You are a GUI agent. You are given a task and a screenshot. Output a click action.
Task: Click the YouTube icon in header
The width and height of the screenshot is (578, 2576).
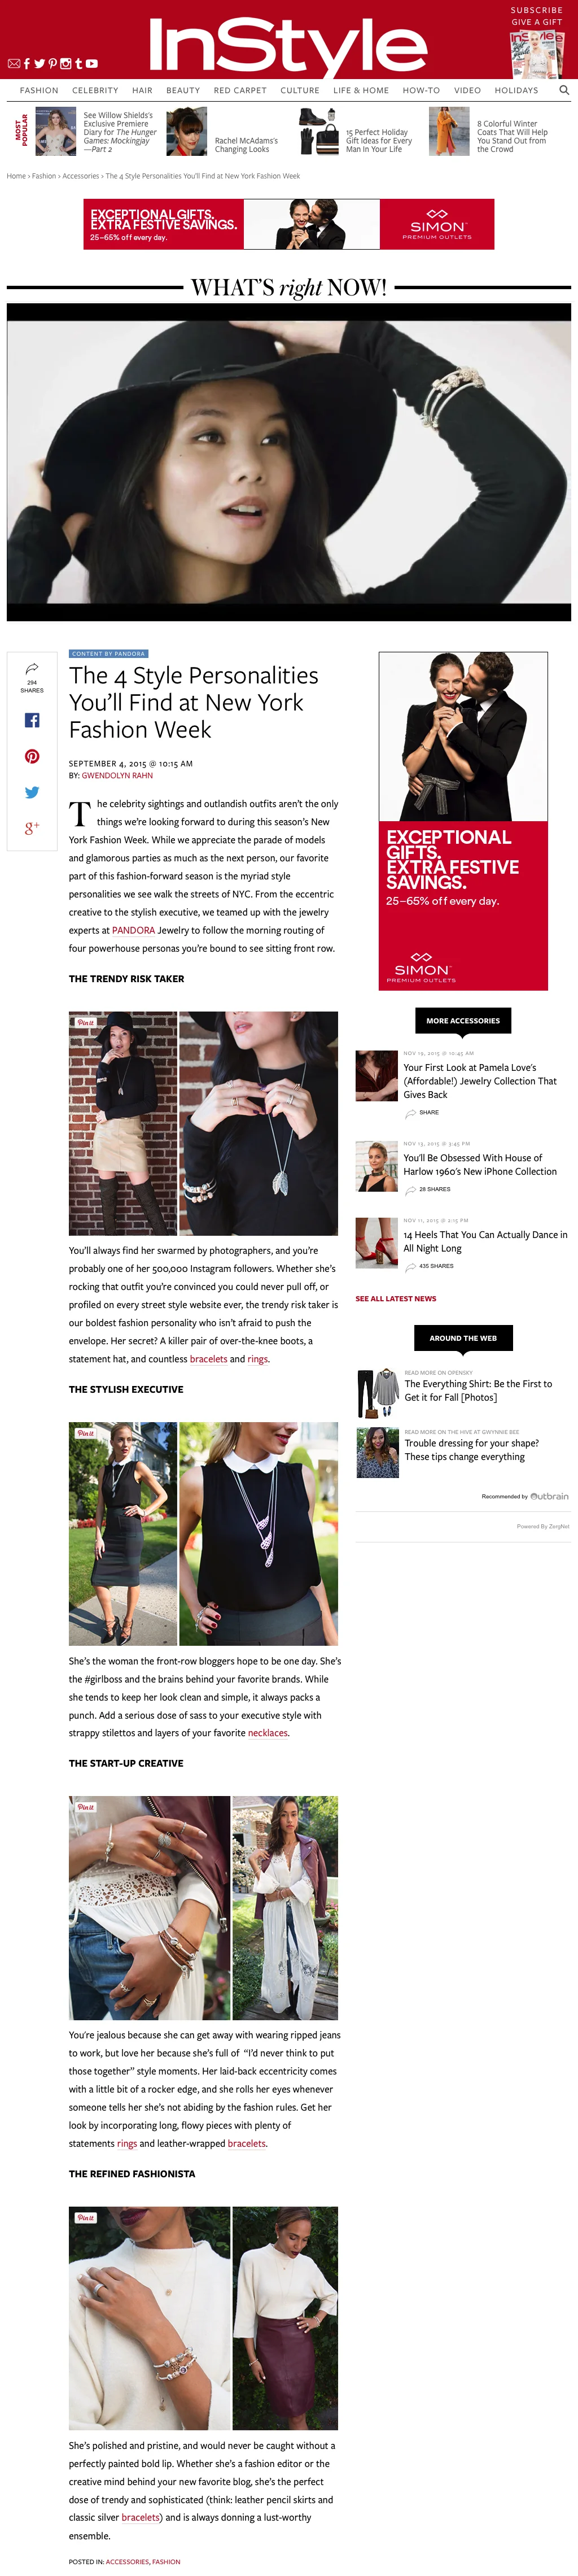[92, 64]
